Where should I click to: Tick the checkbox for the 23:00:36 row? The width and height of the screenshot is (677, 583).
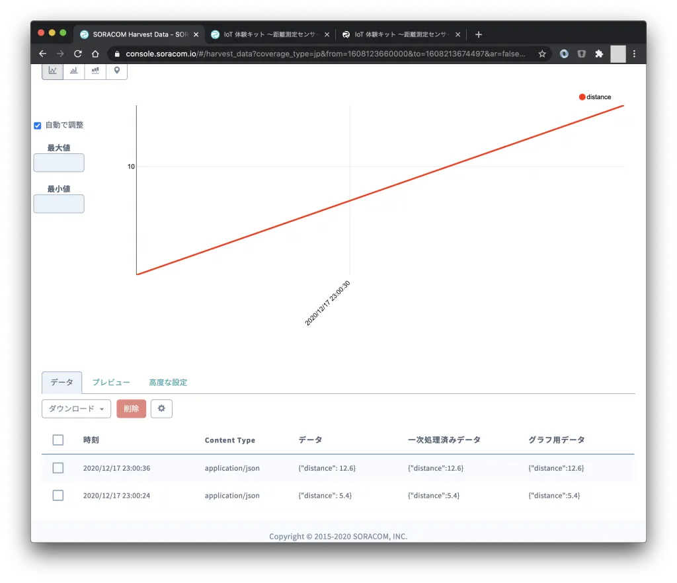(x=58, y=468)
